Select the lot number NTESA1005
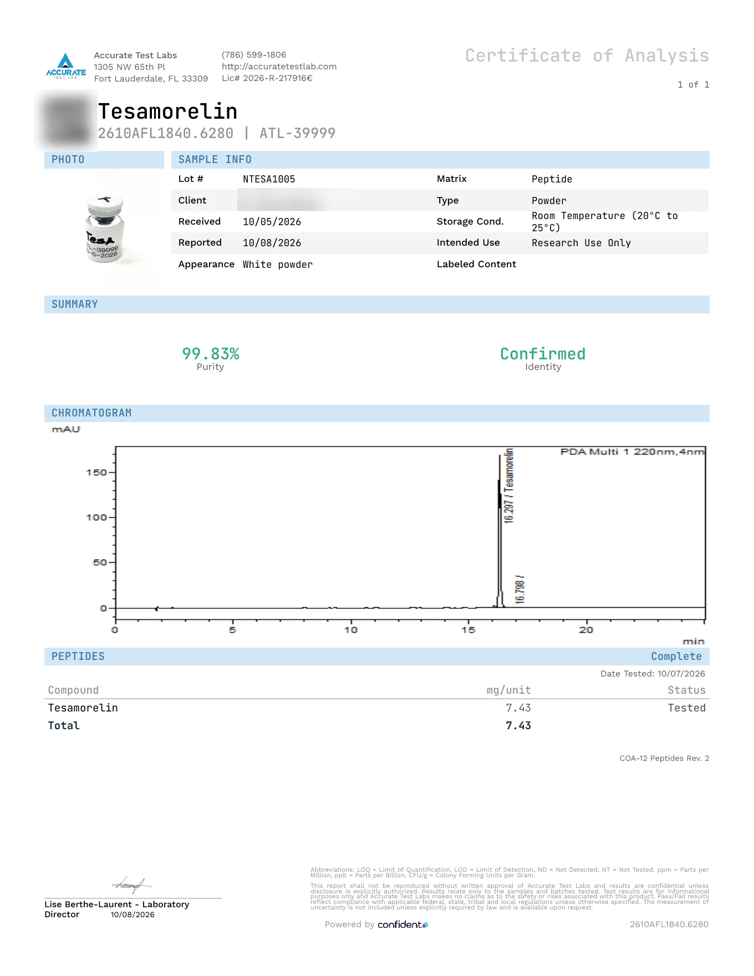Image resolution: width=754 pixels, height=976 pixels. point(269,179)
